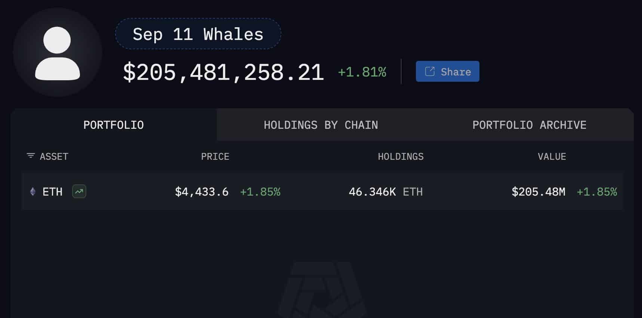
Task: Click the Share button
Action: [447, 71]
